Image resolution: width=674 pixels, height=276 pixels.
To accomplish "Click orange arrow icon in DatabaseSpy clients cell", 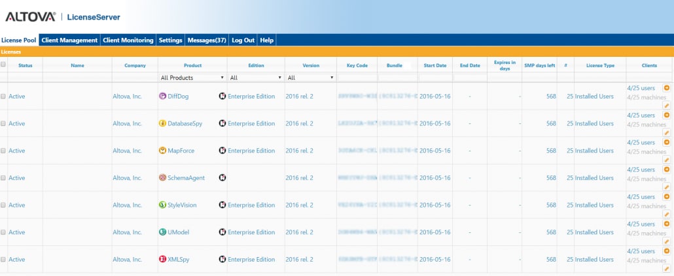I will tap(667, 115).
